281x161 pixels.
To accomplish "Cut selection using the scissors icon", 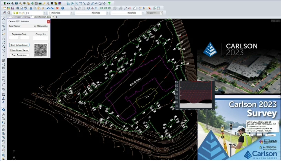I will click(31, 8).
